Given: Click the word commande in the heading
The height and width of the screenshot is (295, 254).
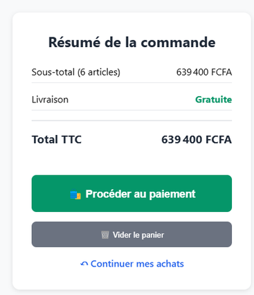Looking at the screenshot, I should tap(178, 42).
